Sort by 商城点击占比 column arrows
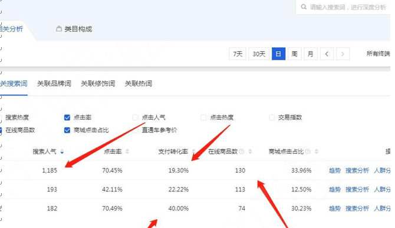 pos(317,151)
